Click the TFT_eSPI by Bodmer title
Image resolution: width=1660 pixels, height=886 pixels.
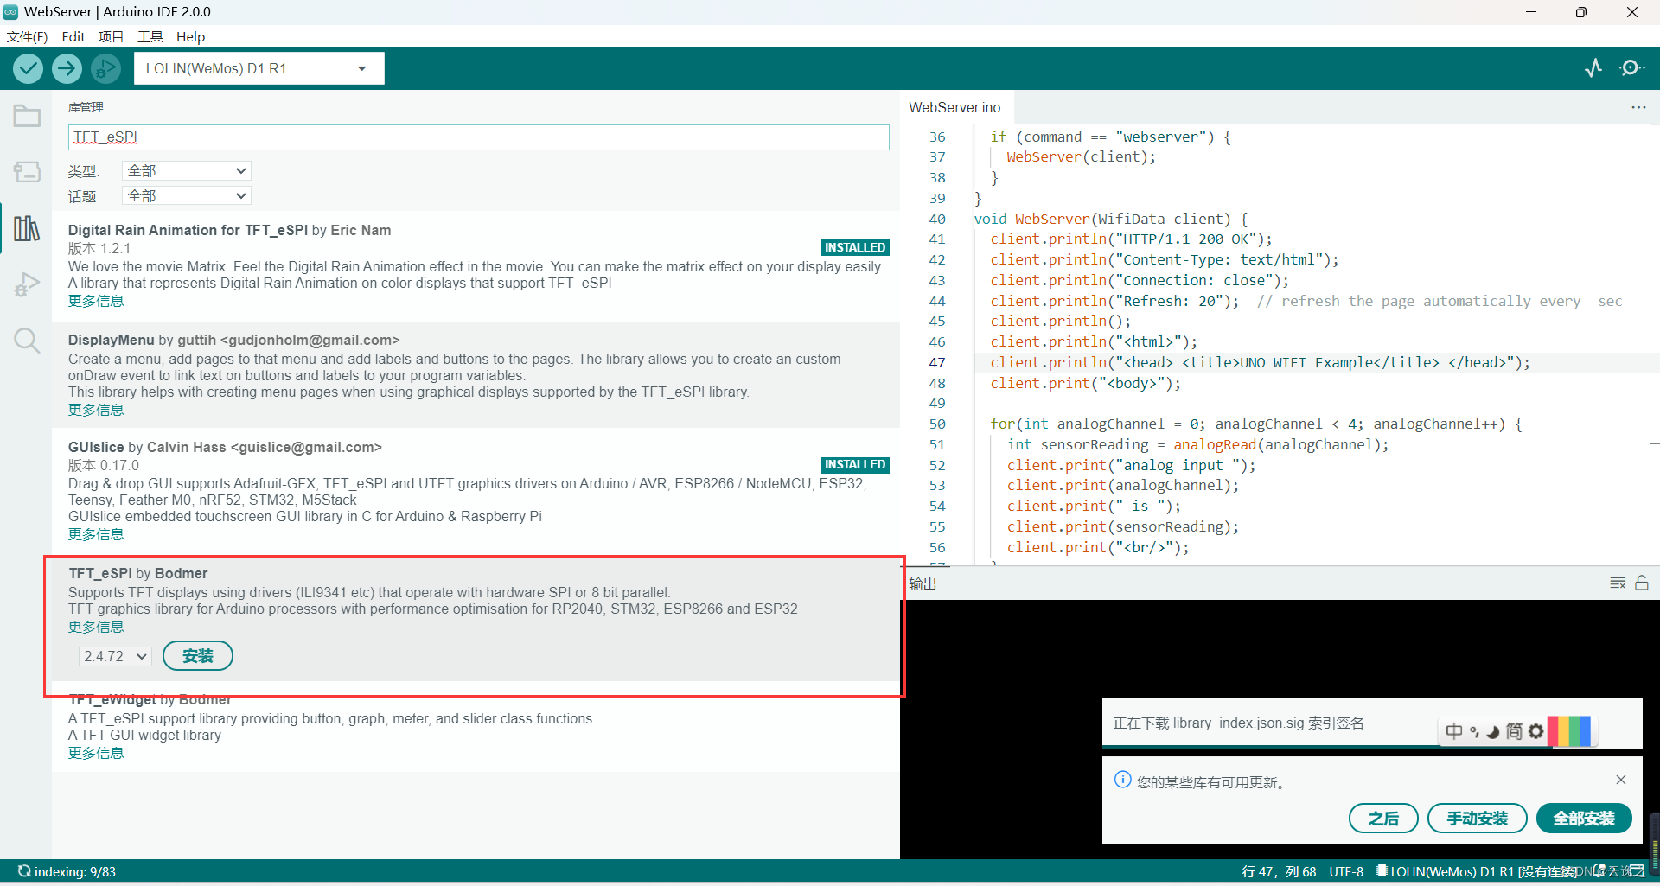pyautogui.click(x=138, y=573)
